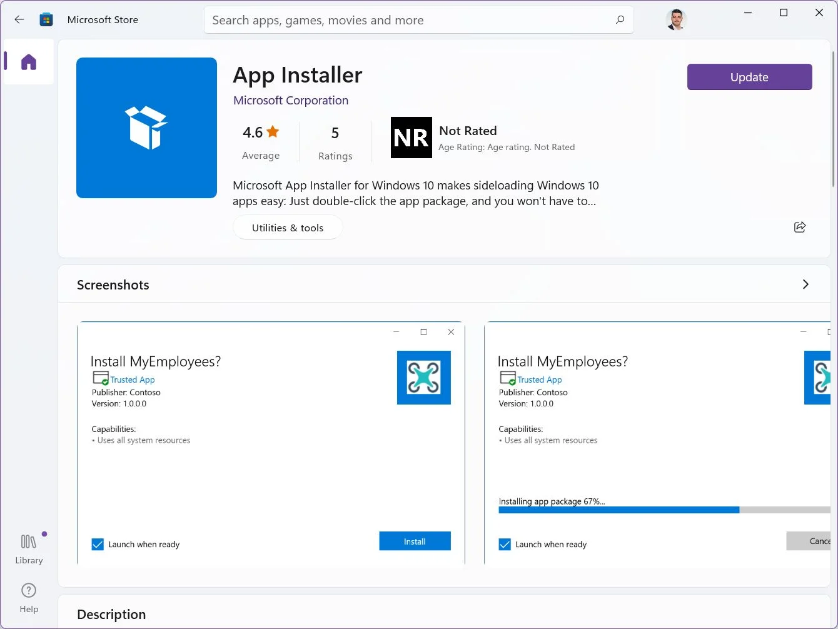Click the MyEmployees drone icon in first screenshot
The height and width of the screenshot is (629, 838).
point(424,378)
